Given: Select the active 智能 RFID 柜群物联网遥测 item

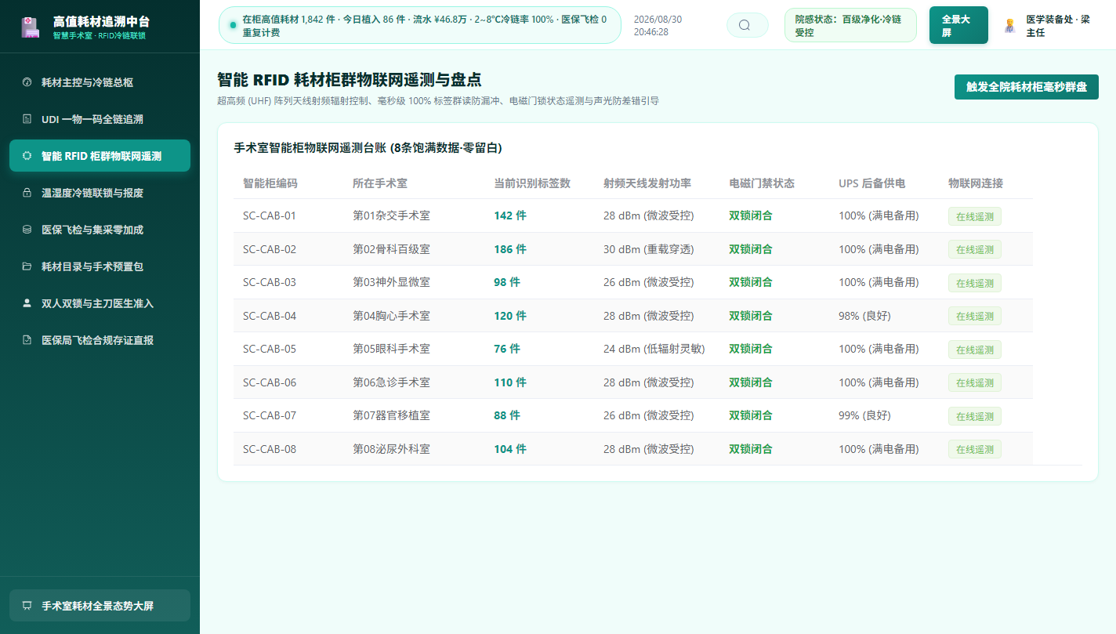Looking at the screenshot, I should click(x=100, y=156).
